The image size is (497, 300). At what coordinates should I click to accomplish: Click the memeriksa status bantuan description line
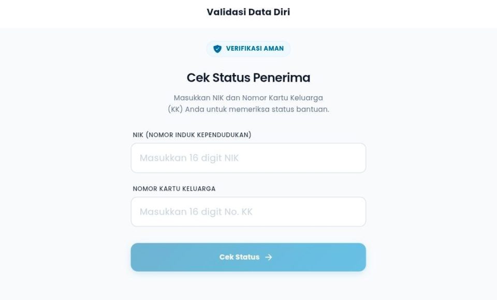248,109
